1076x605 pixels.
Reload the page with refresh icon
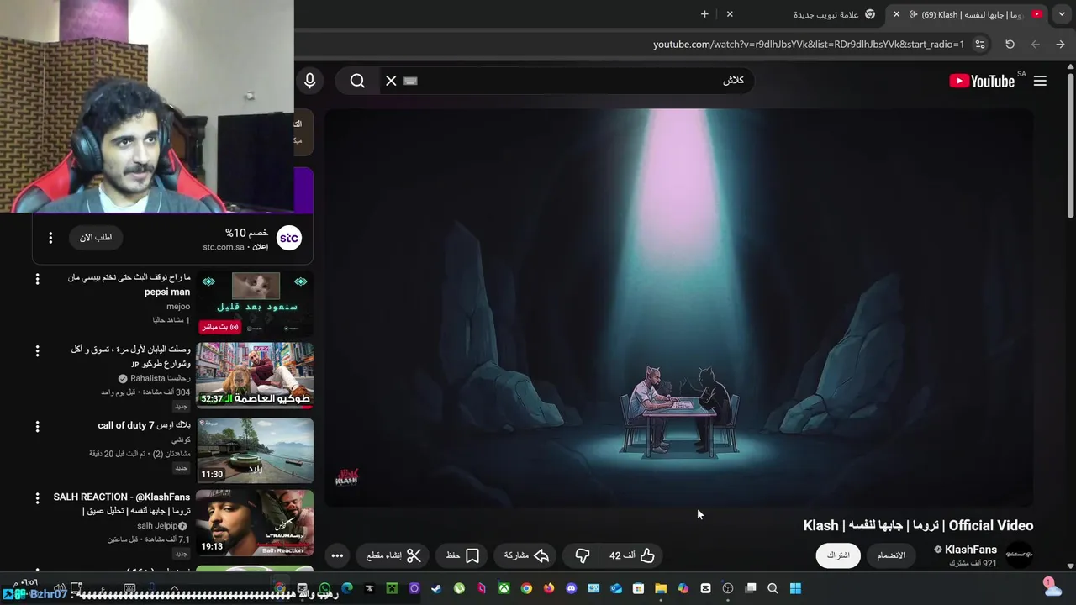(x=1010, y=44)
